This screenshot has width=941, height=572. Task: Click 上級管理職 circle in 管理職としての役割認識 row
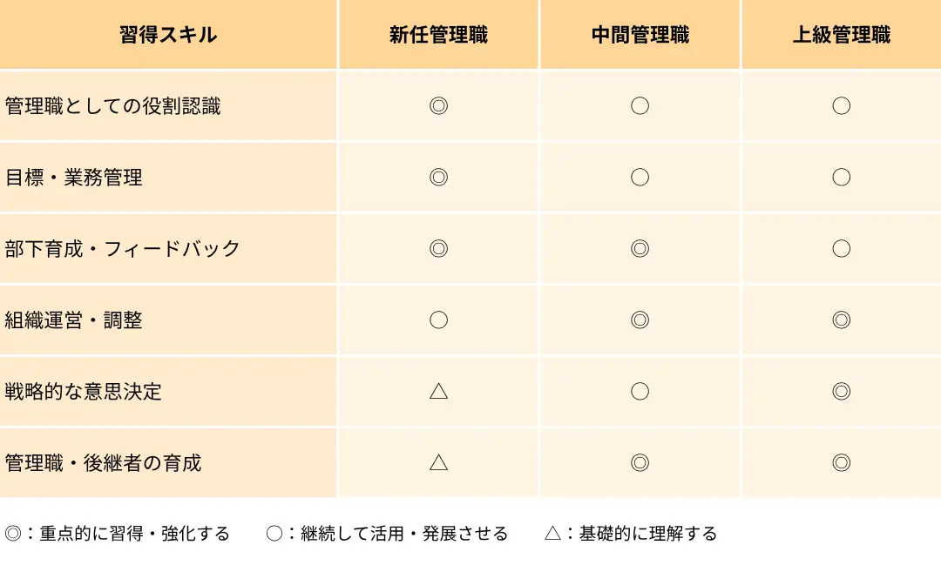[x=842, y=106]
